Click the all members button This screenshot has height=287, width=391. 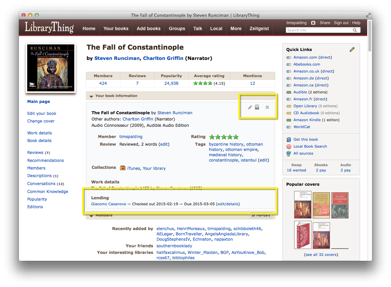point(261,215)
